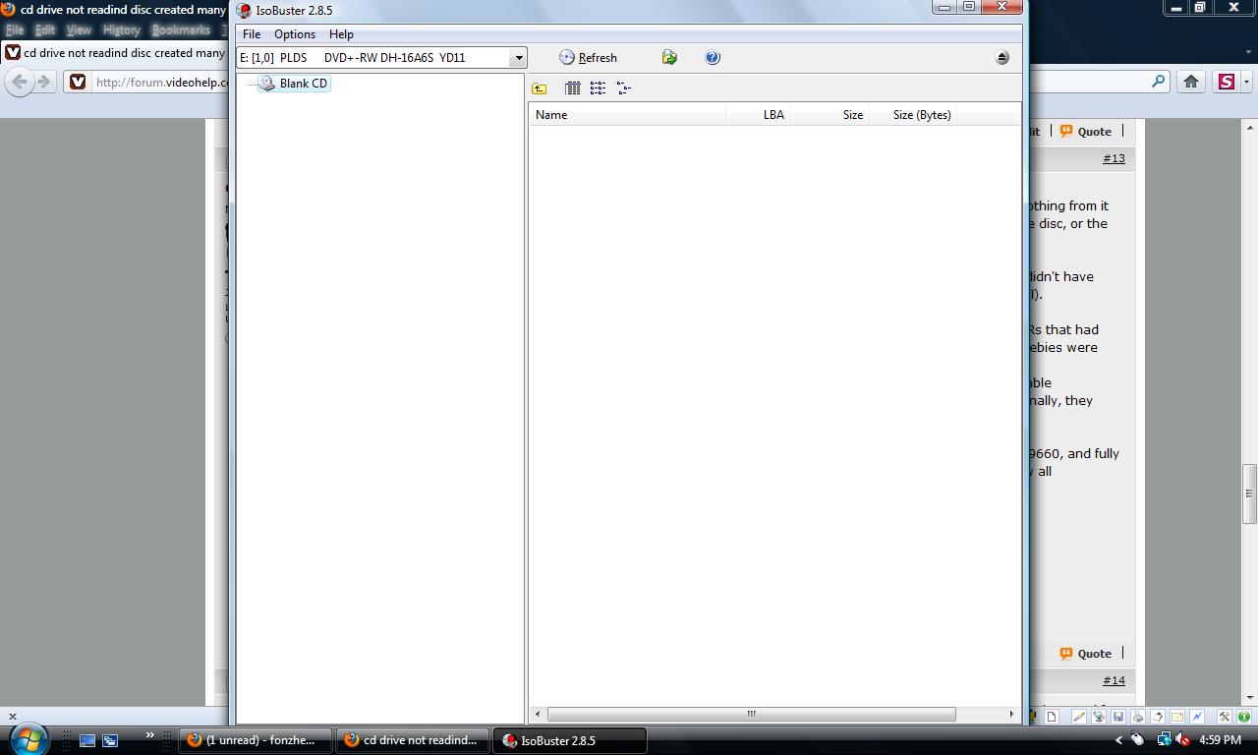1258x755 pixels.
Task: Open the post #14 permalink
Action: pyautogui.click(x=1114, y=680)
